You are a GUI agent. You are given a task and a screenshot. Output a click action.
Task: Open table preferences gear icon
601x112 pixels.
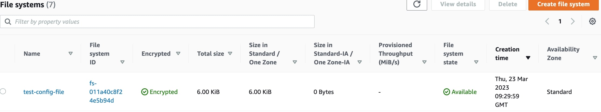pos(592,22)
